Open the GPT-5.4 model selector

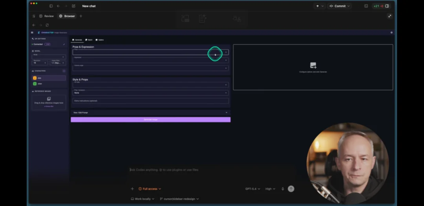[x=252, y=189]
